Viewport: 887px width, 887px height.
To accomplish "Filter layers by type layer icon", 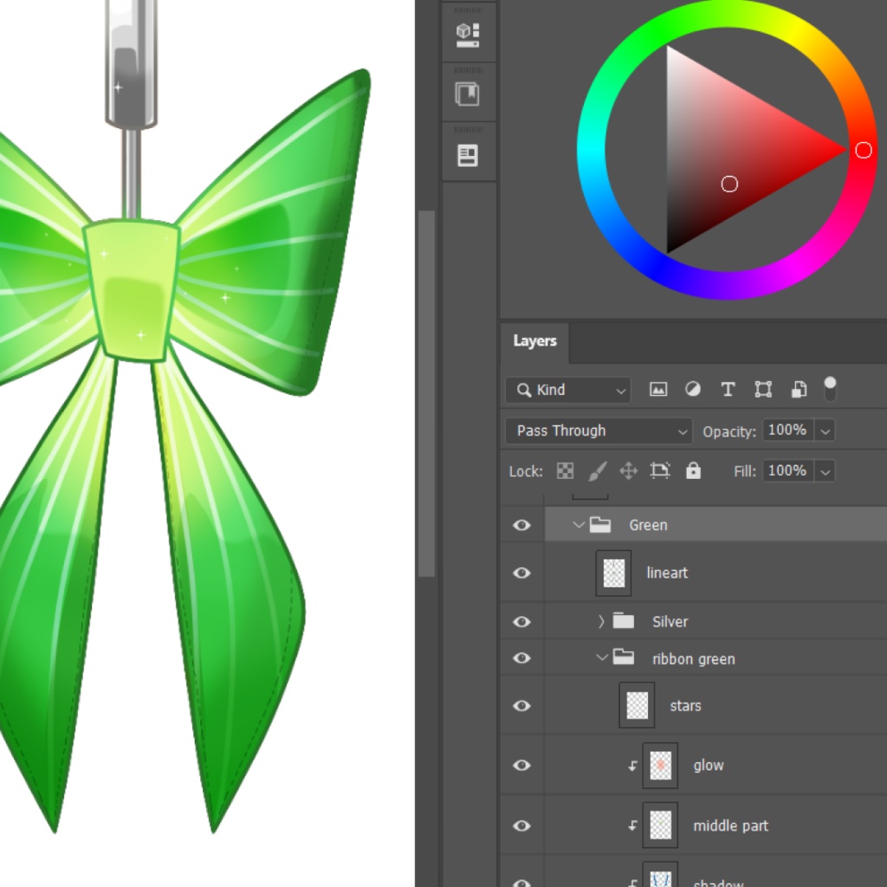I will tap(728, 389).
